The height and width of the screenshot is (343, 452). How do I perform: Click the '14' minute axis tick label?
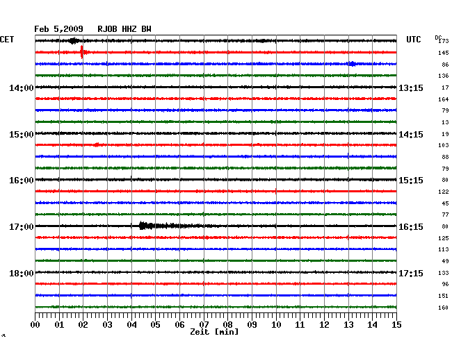(372, 325)
